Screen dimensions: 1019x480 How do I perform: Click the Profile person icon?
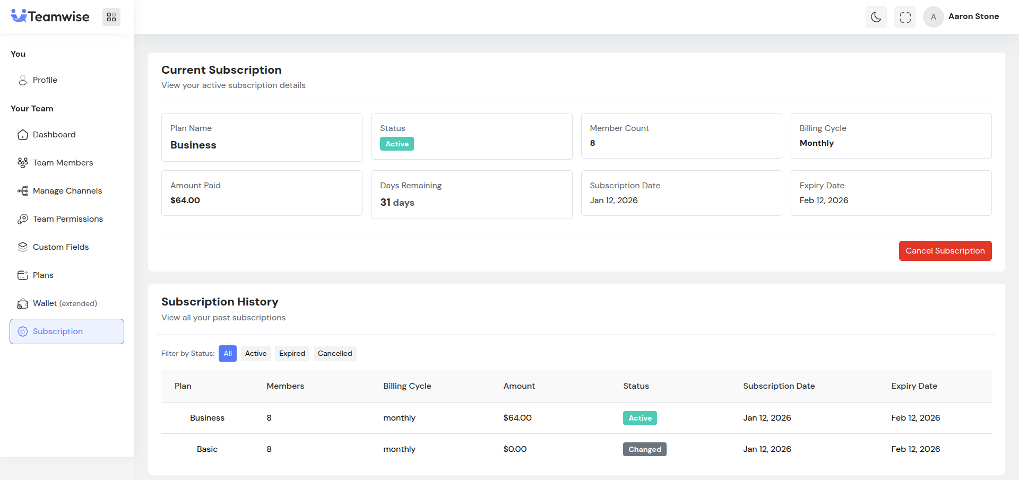coord(23,80)
